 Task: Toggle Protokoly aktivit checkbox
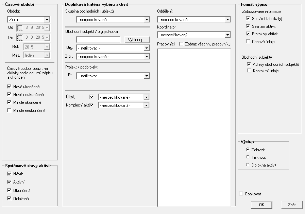248,34
